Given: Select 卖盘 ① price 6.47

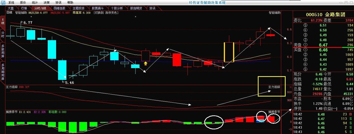Looking at the screenshot, I should coord(323,45).
